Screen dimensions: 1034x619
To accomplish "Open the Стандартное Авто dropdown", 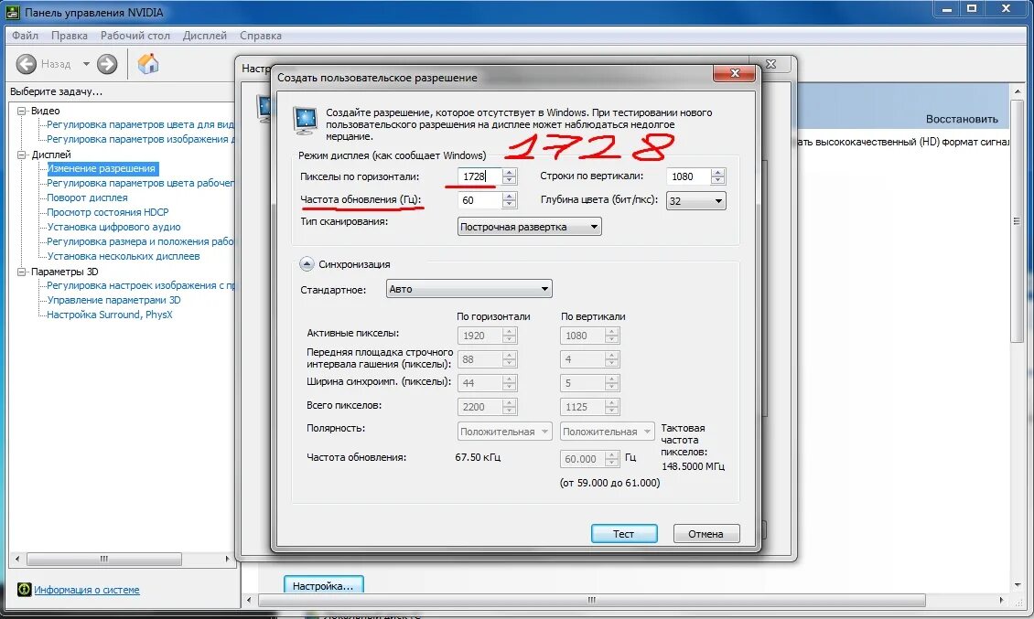I will click(469, 289).
